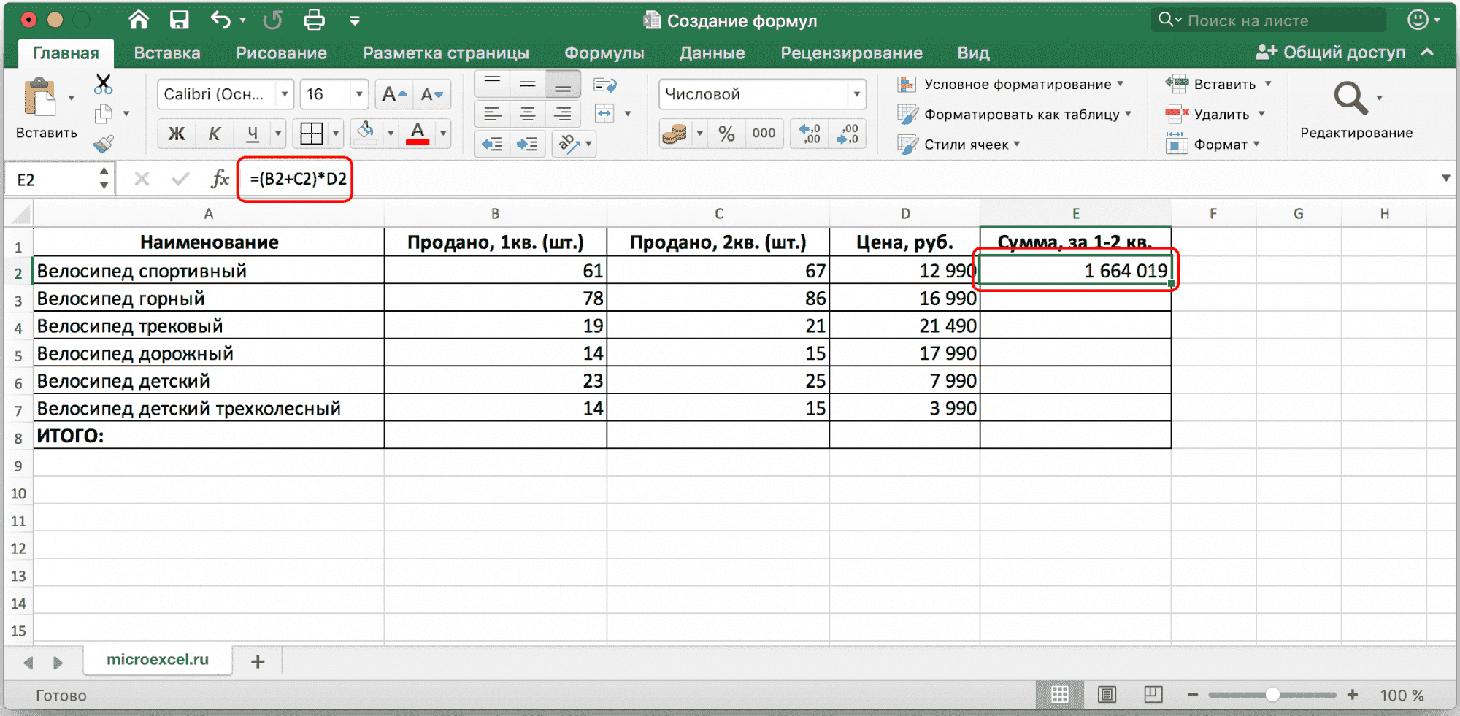This screenshot has width=1460, height=716.
Task: Switch to the Данные ribbon tab
Action: pyautogui.click(x=712, y=53)
